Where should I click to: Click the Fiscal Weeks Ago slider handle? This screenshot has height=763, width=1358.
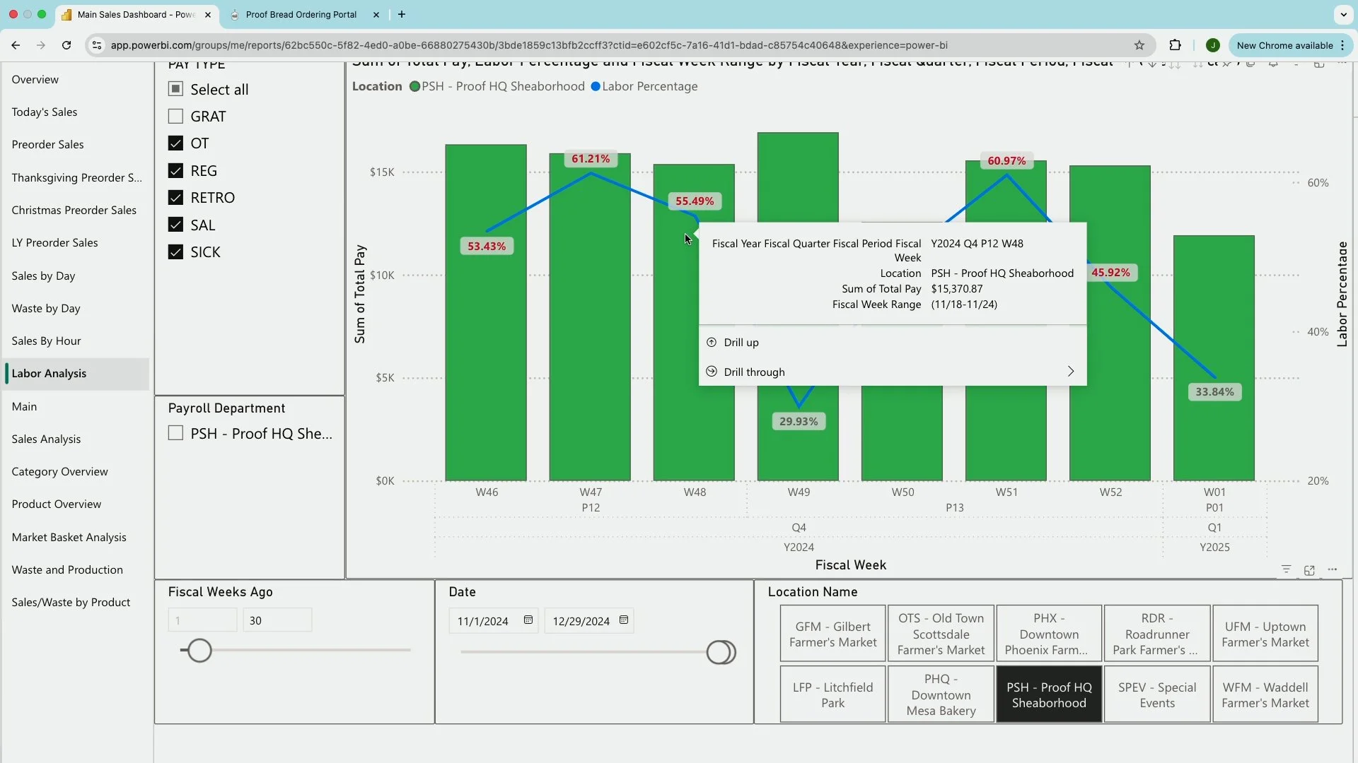pos(199,650)
